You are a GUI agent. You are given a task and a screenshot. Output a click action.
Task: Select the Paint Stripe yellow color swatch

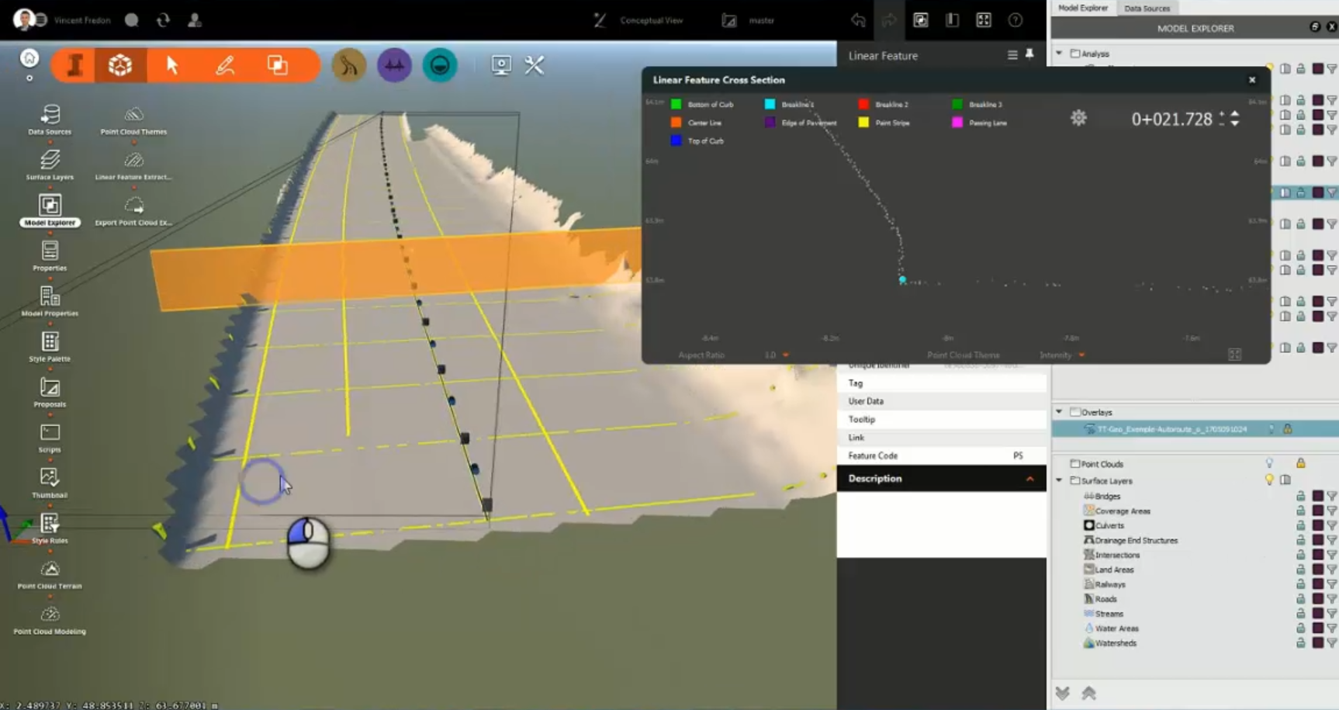tap(862, 122)
